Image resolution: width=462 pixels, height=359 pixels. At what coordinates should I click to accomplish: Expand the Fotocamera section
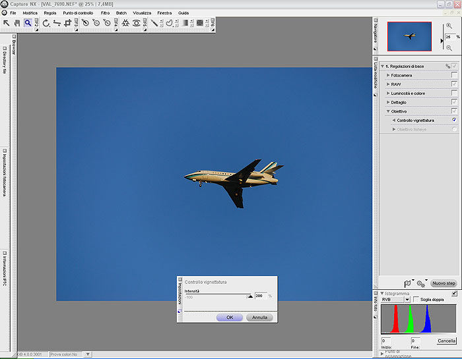[x=388, y=75]
